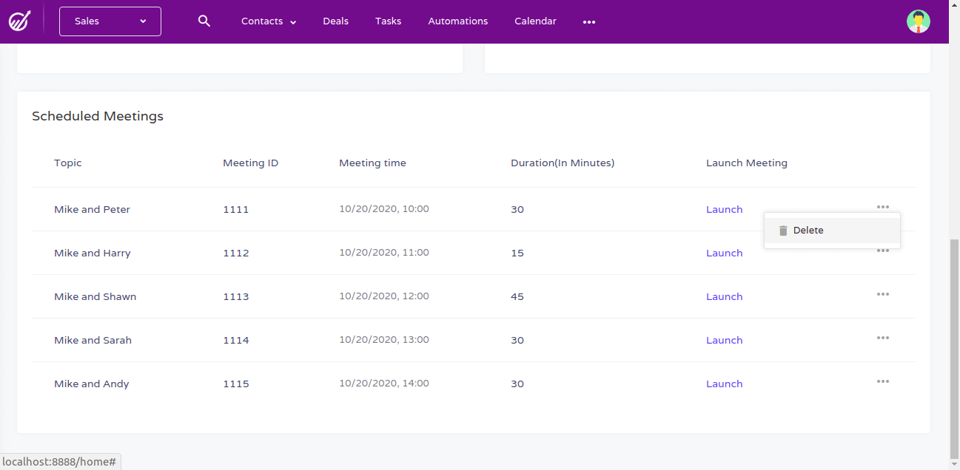Go to the Tasks page
Viewport: 960px width, 470px height.
(x=388, y=21)
